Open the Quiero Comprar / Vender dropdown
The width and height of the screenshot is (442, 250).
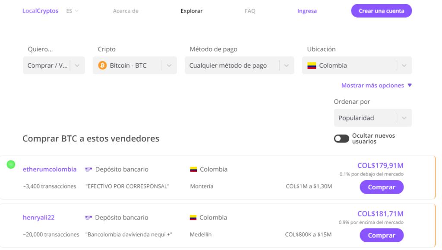54,65
